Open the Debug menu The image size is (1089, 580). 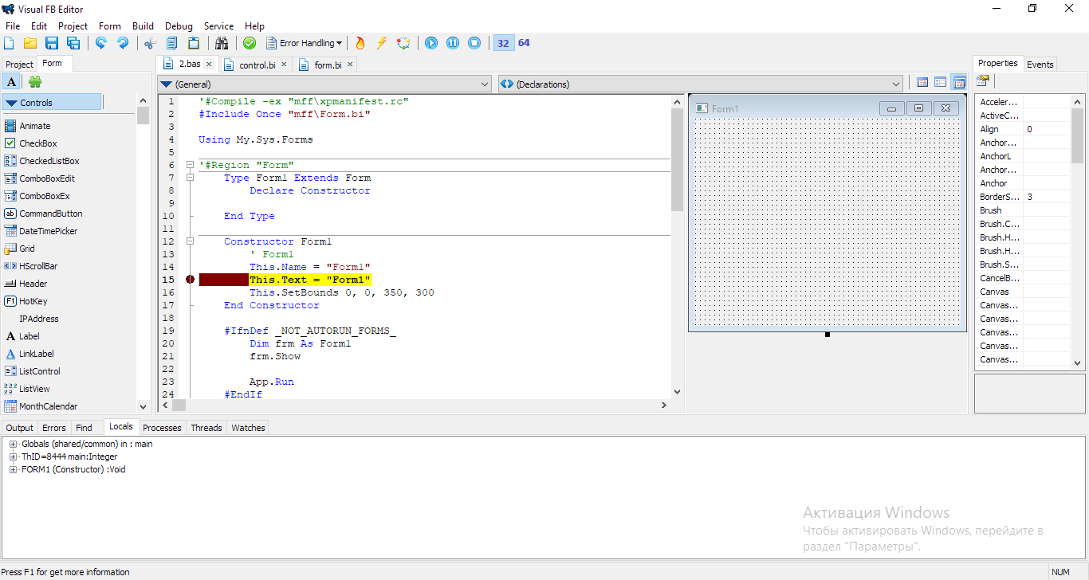(179, 26)
